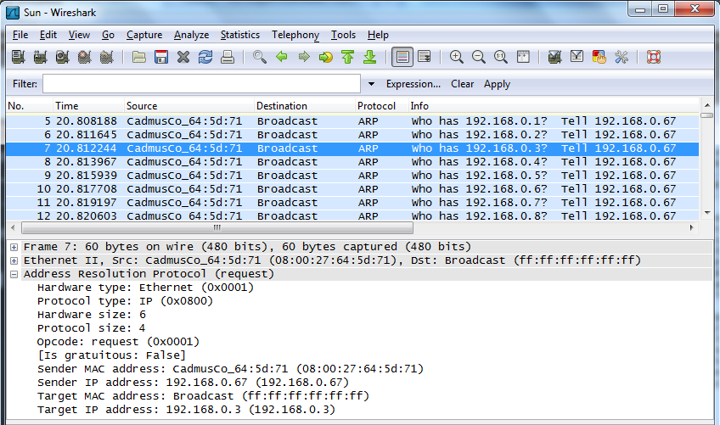Sort by the Protocol column header
Image resolution: width=720 pixels, height=425 pixels.
click(381, 106)
